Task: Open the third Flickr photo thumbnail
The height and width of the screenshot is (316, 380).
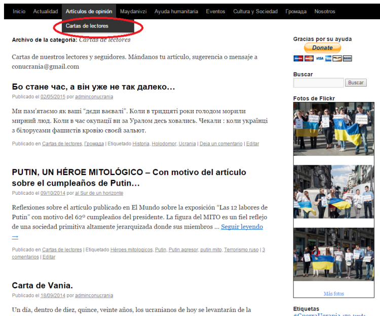Action: tap(333, 255)
